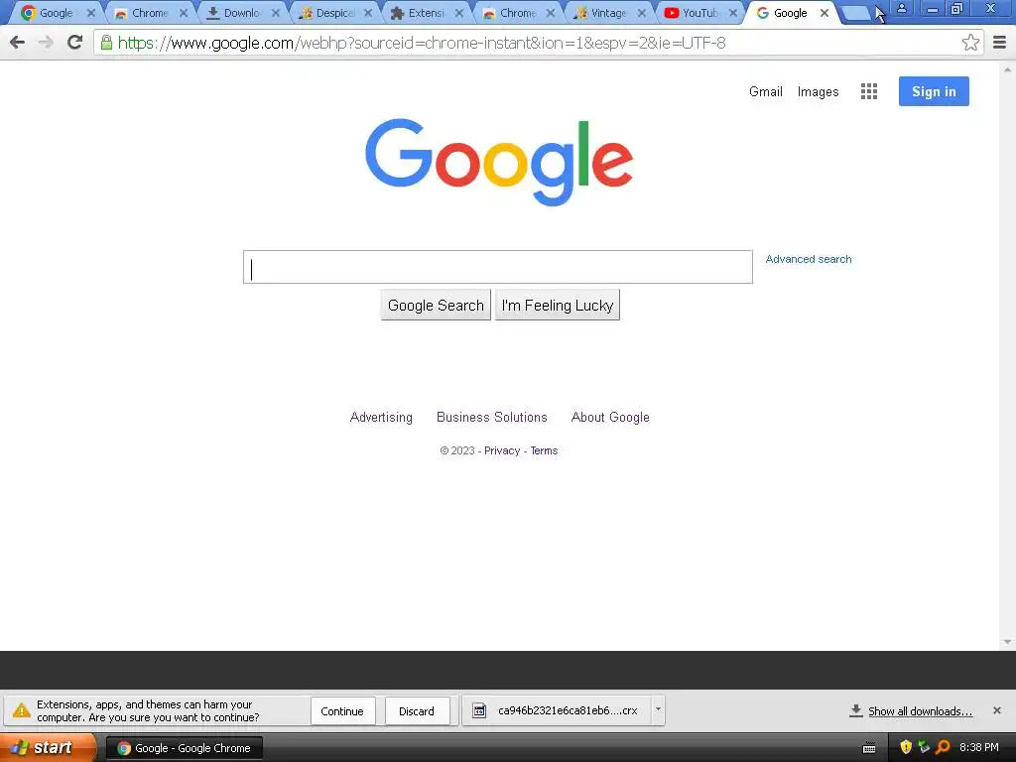1016x762 pixels.
Task: View the secure connection padlock info
Action: 106,43
